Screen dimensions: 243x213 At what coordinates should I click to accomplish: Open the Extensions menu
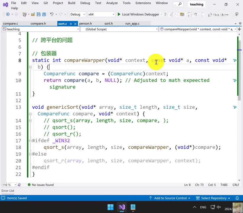pyautogui.click(x=143, y=3)
